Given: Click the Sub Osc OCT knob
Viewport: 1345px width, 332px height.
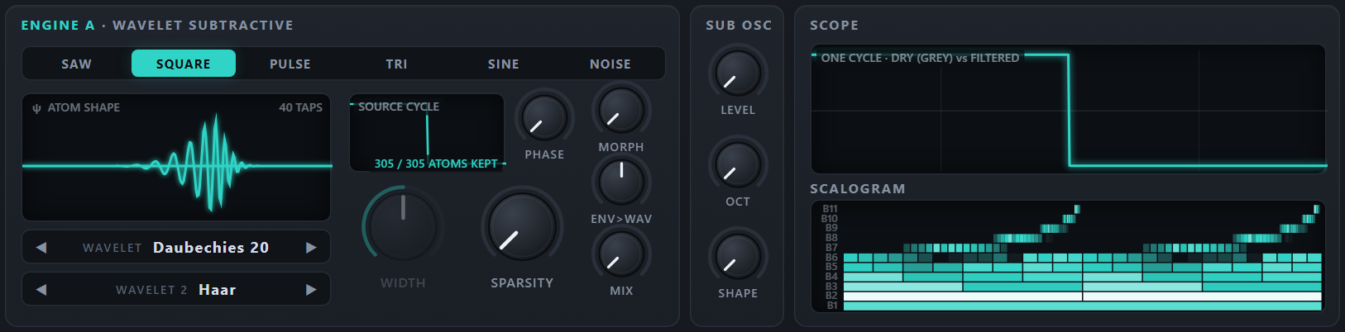Looking at the screenshot, I should [738, 164].
